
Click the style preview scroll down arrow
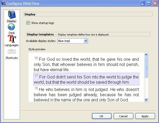[x=146, y=100]
